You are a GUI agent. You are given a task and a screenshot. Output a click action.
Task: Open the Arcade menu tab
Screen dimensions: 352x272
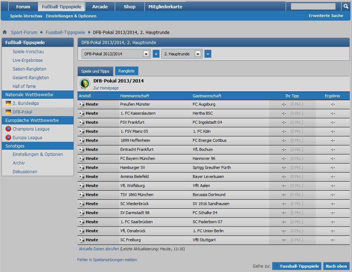[100, 7]
